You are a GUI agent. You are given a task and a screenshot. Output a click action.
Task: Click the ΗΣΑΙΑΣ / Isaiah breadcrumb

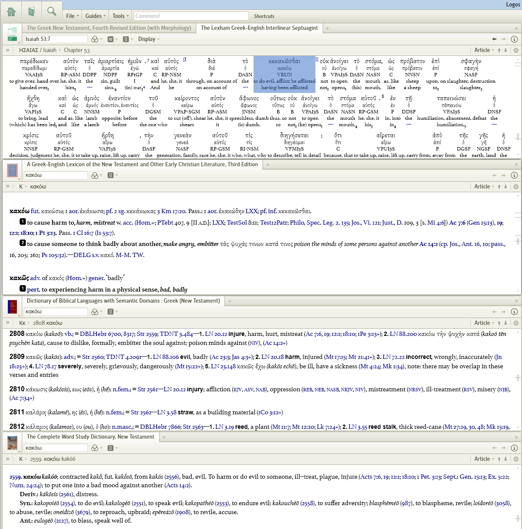pyautogui.click(x=38, y=50)
